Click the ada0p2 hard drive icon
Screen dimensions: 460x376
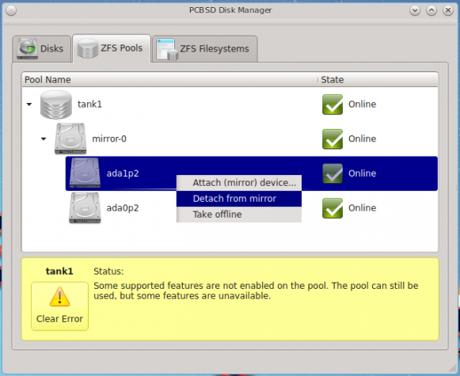[85, 208]
